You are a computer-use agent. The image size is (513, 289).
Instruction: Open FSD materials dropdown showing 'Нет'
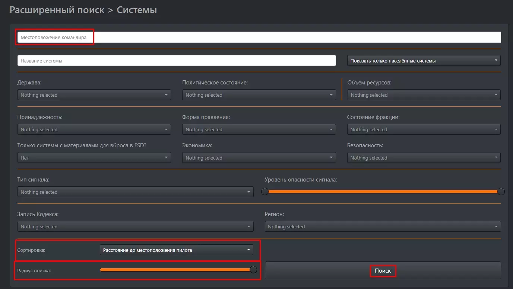coord(94,158)
